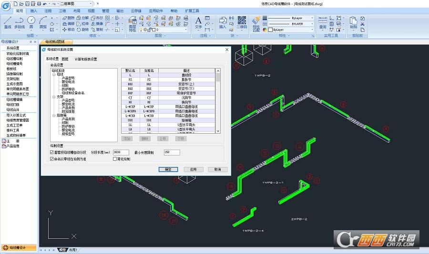The image size is (429, 254).
Task: Click the 查询 (Measure) ruler tool
Action: tap(323, 22)
